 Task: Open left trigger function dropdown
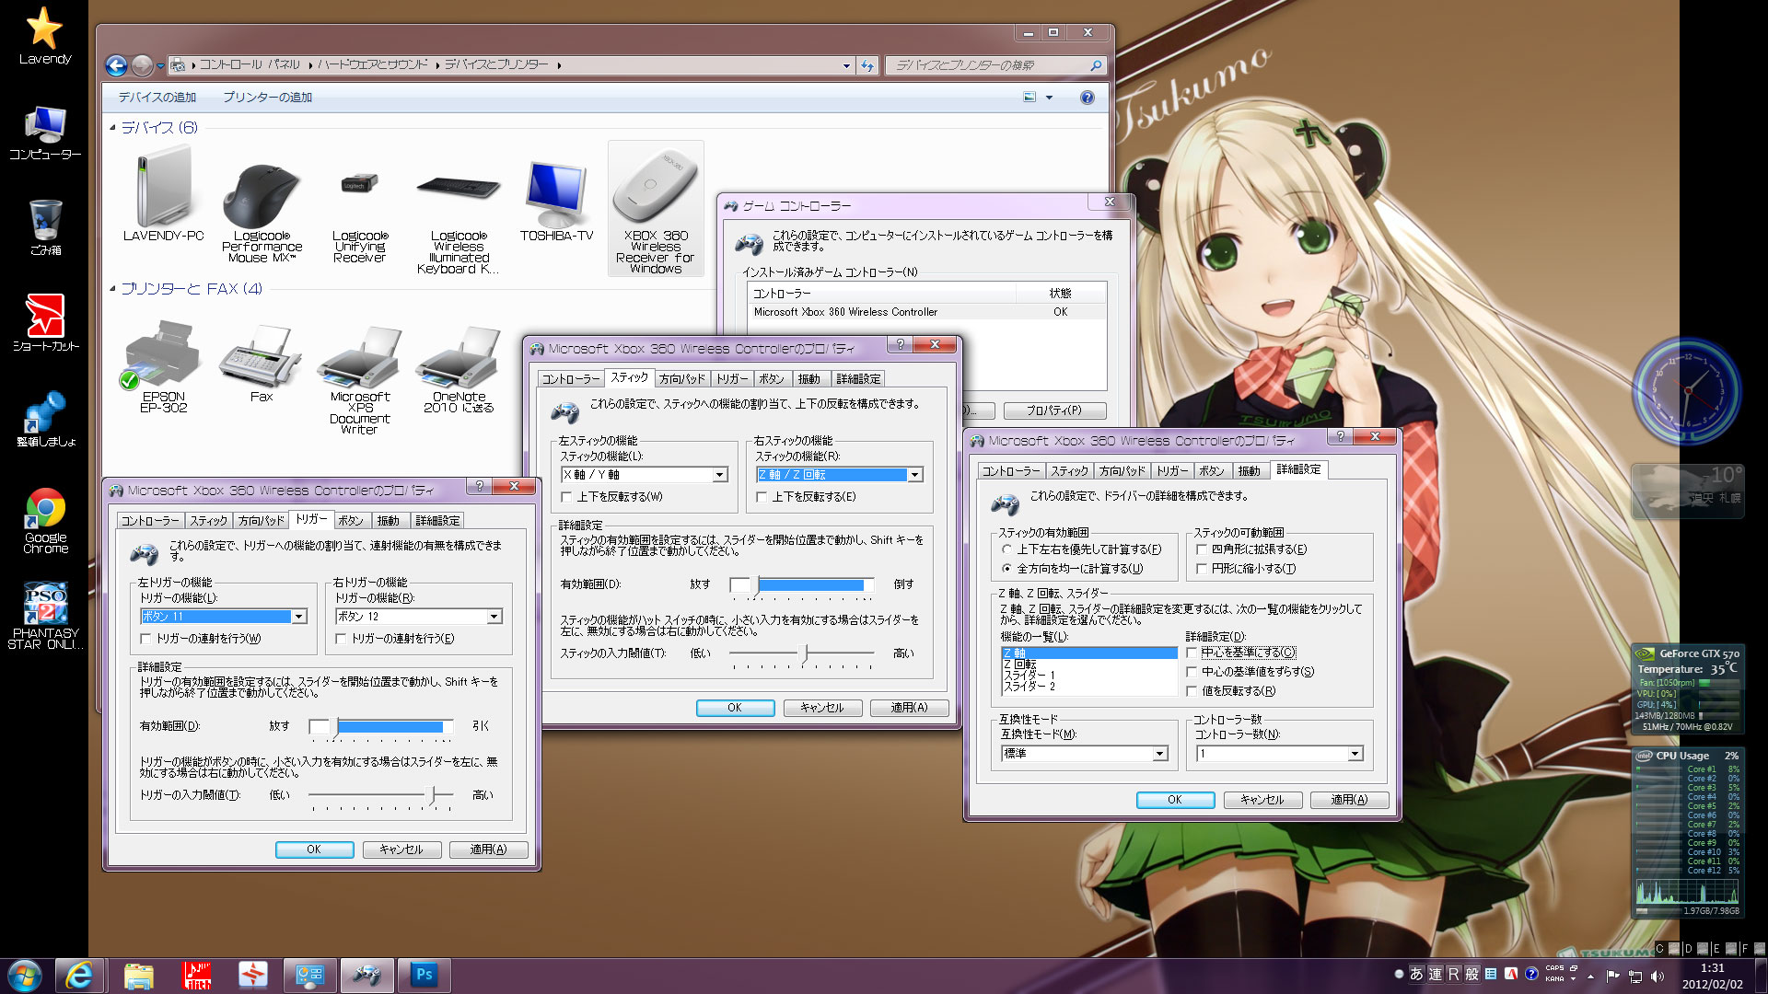(x=299, y=617)
